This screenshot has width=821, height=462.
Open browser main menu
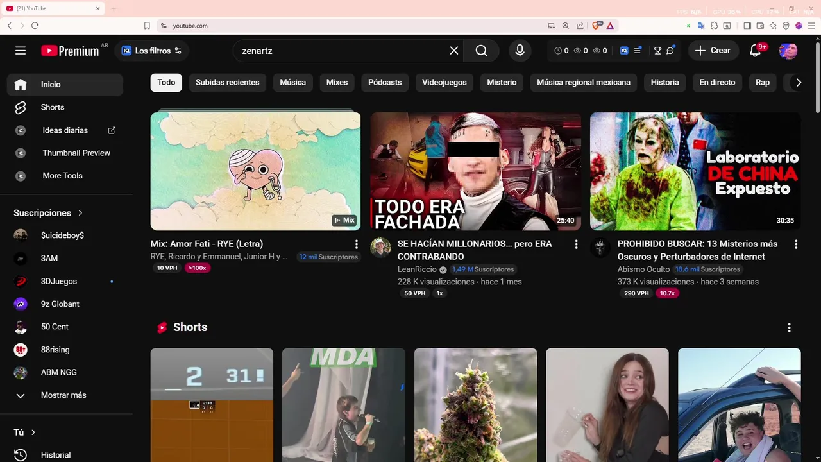click(811, 26)
